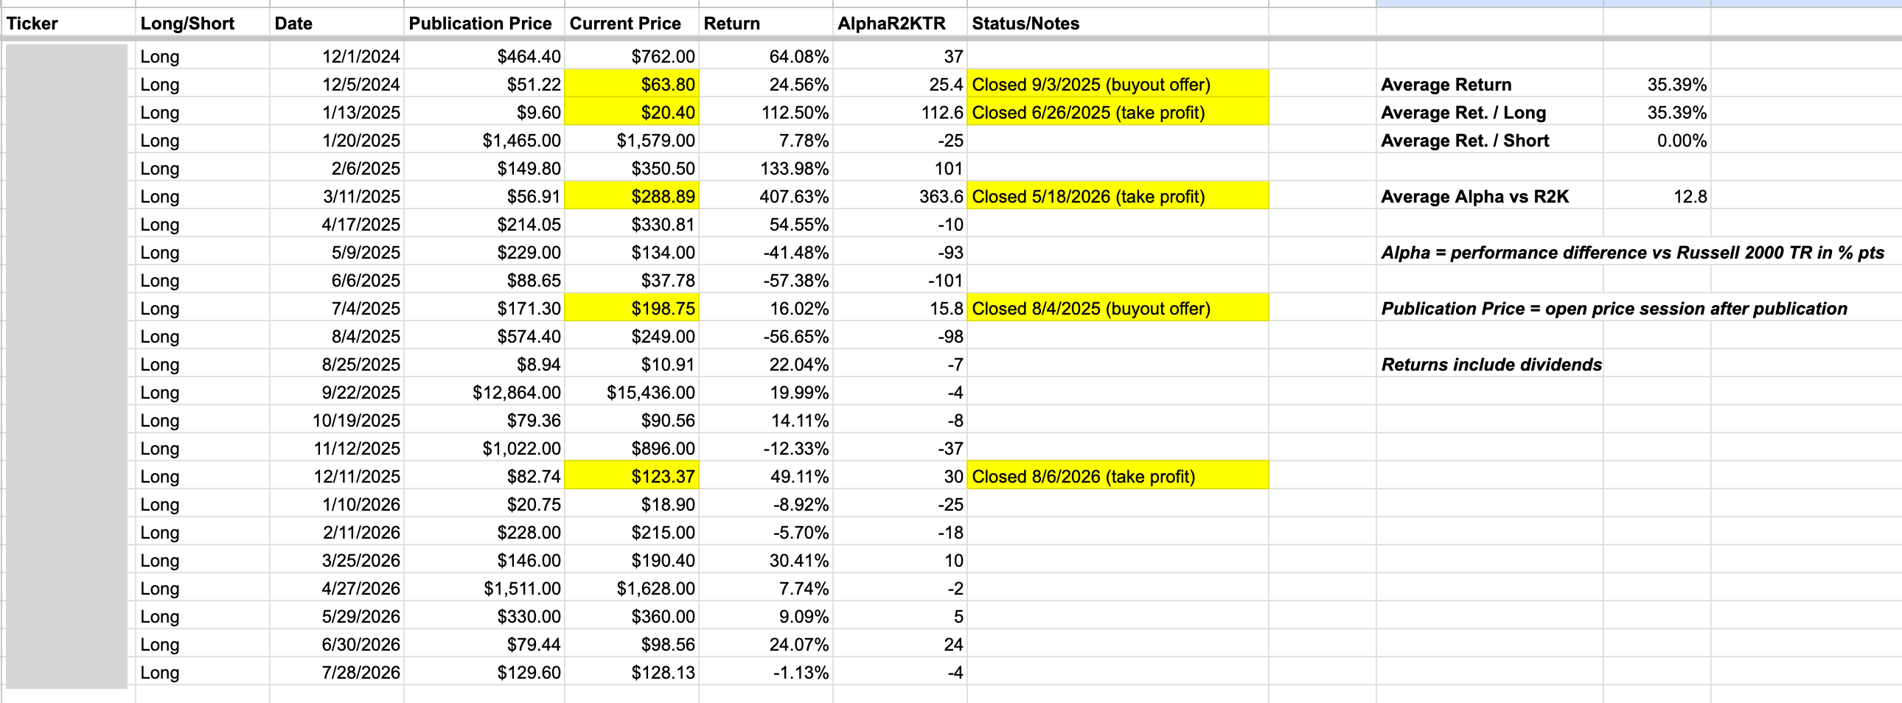Click the yellow $288.89 current price cell
The width and height of the screenshot is (1902, 703).
pyautogui.click(x=632, y=196)
